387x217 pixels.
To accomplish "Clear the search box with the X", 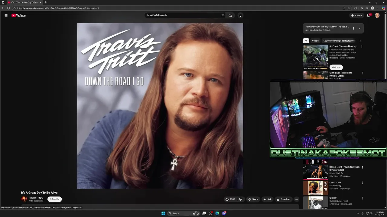I will pyautogui.click(x=223, y=15).
